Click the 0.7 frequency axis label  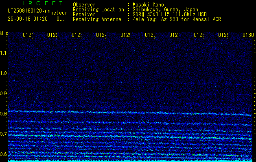point(3,134)
